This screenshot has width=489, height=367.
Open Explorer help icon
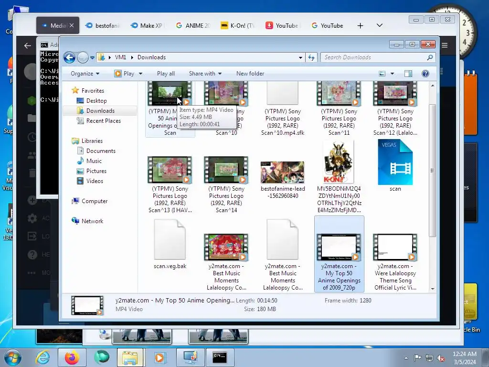425,74
